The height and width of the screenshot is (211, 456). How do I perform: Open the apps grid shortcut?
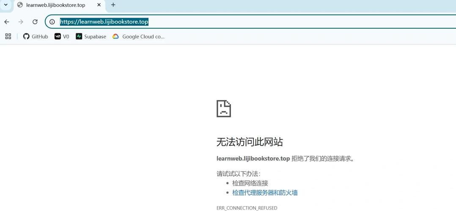pos(8,37)
